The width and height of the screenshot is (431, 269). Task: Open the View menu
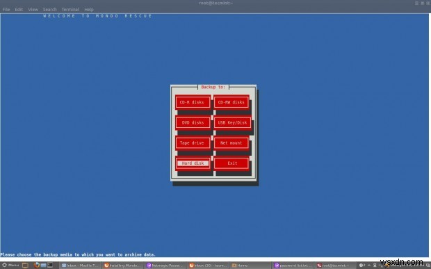[x=33, y=9]
